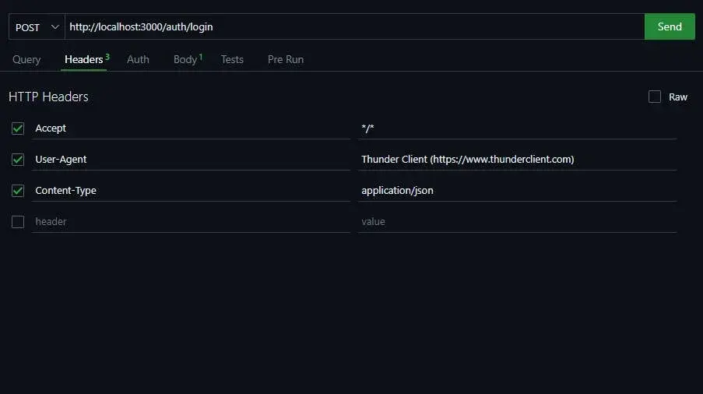Open the Tests tab
703x394 pixels.
[x=232, y=59]
